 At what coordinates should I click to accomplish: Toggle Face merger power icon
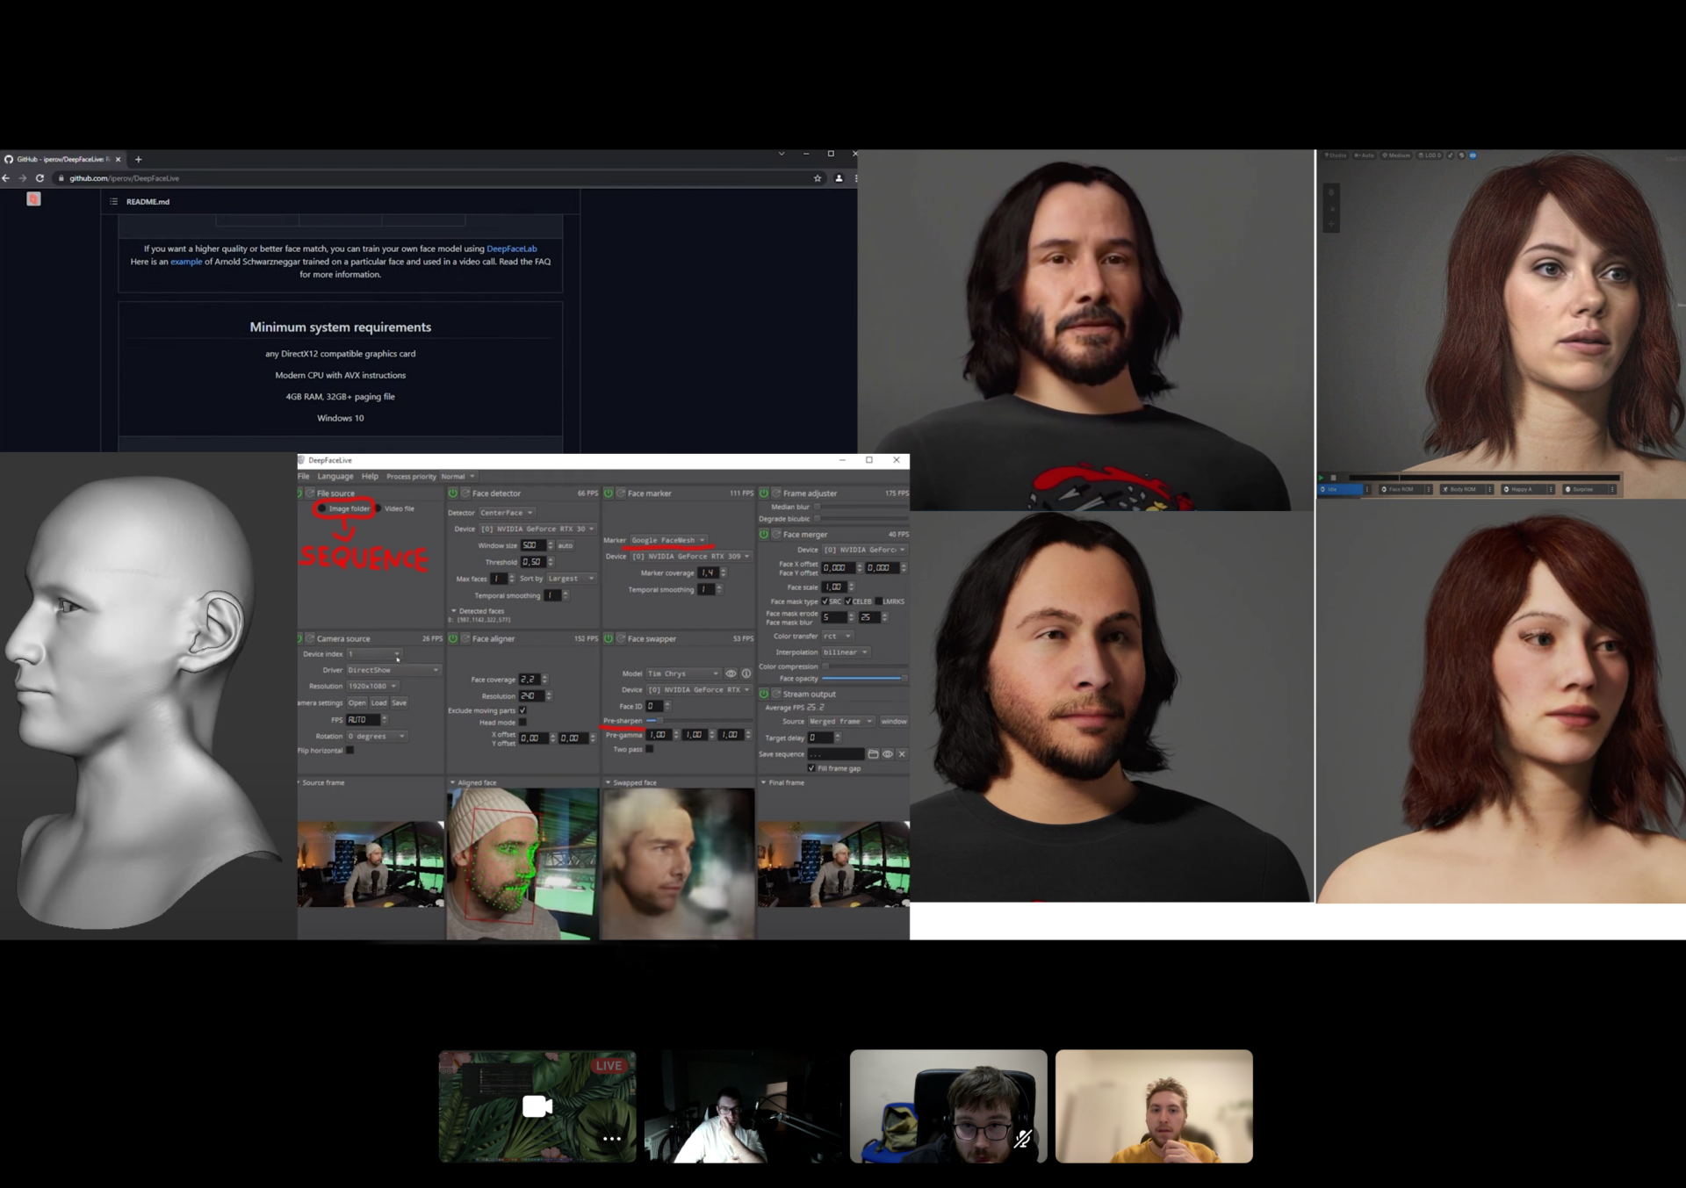(x=764, y=534)
